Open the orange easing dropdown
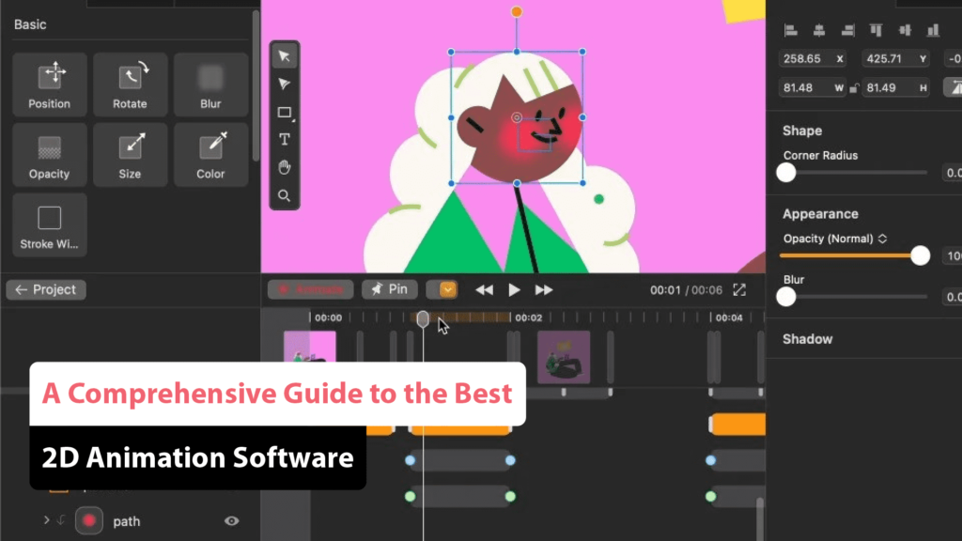Viewport: 962px width, 541px height. tap(448, 289)
